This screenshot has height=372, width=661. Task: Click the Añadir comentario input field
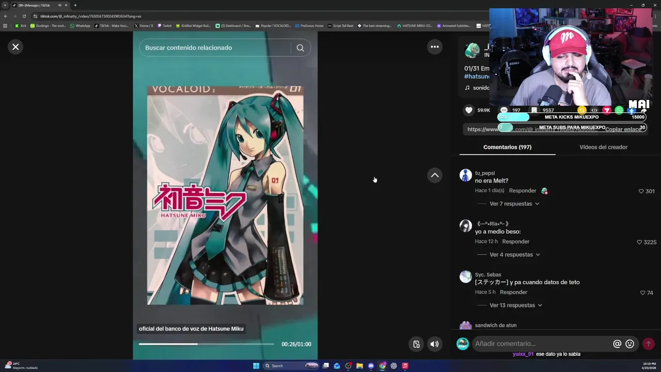(x=542, y=344)
